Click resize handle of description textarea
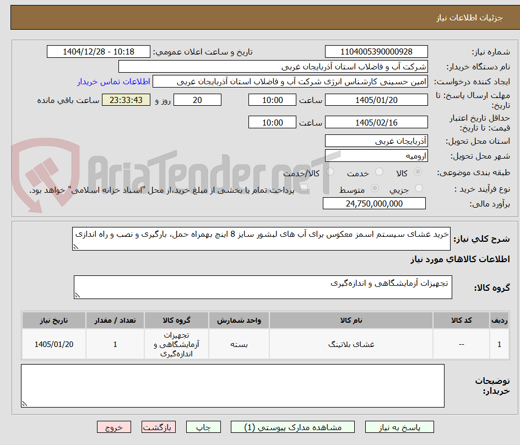 76,247
